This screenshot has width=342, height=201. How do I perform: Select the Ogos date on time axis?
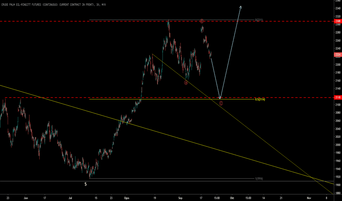pos(127,198)
